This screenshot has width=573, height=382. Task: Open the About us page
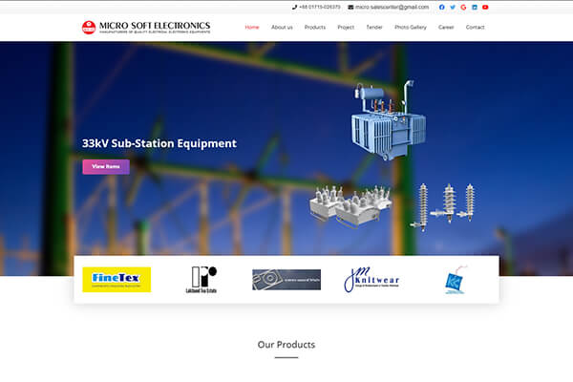[282, 28]
